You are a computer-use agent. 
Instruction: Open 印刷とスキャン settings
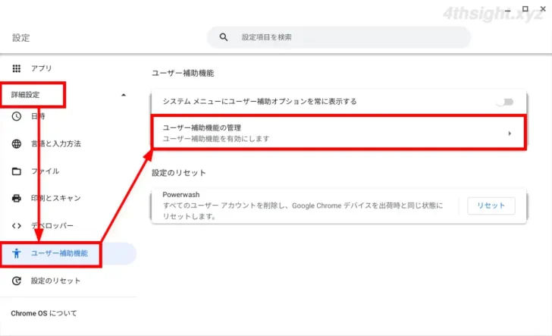tap(56, 198)
